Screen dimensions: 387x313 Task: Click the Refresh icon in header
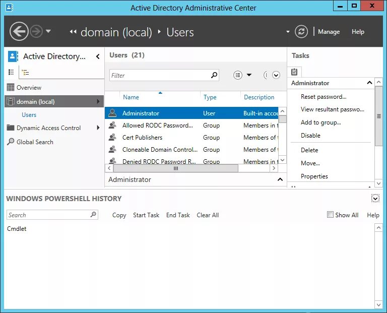click(301, 32)
